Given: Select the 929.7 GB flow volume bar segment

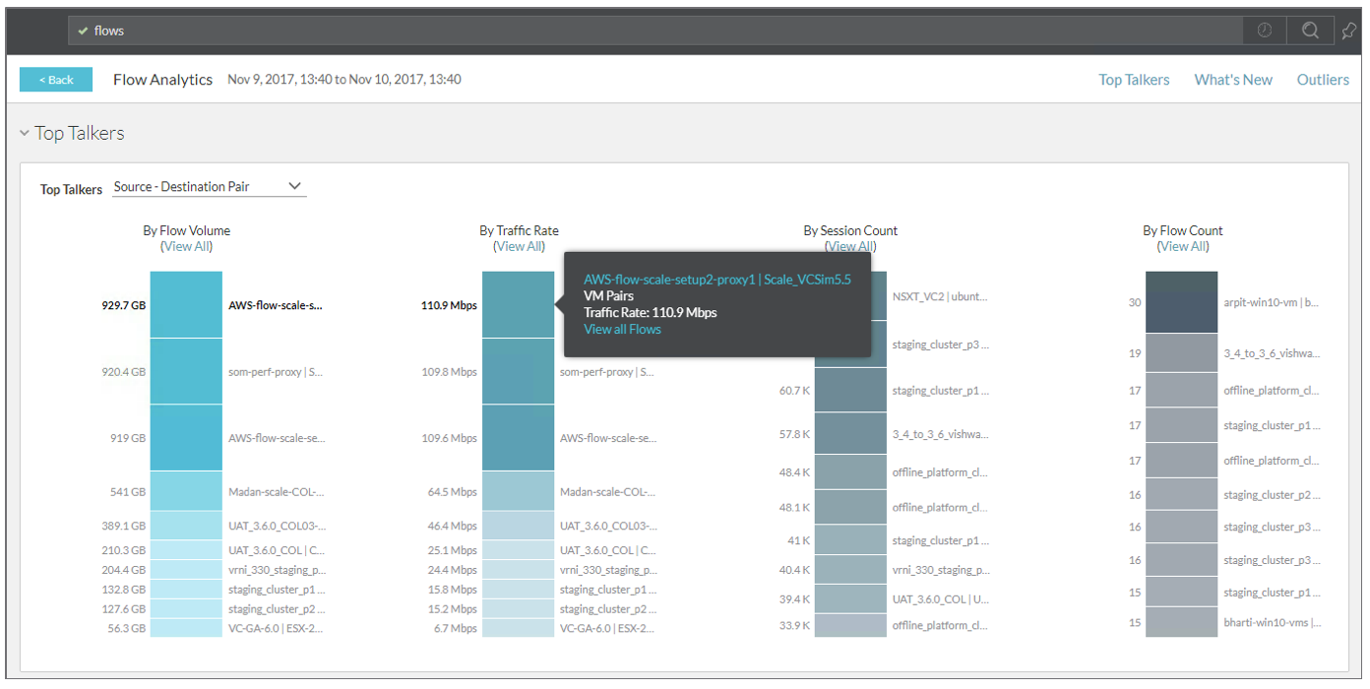Looking at the screenshot, I should pyautogui.click(x=186, y=305).
